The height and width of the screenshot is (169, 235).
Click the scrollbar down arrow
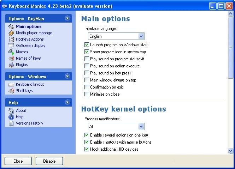[230, 151]
